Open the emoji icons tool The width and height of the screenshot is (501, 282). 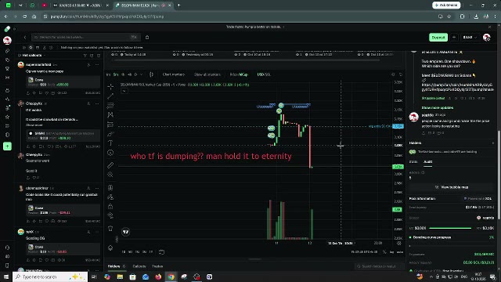[110, 153]
